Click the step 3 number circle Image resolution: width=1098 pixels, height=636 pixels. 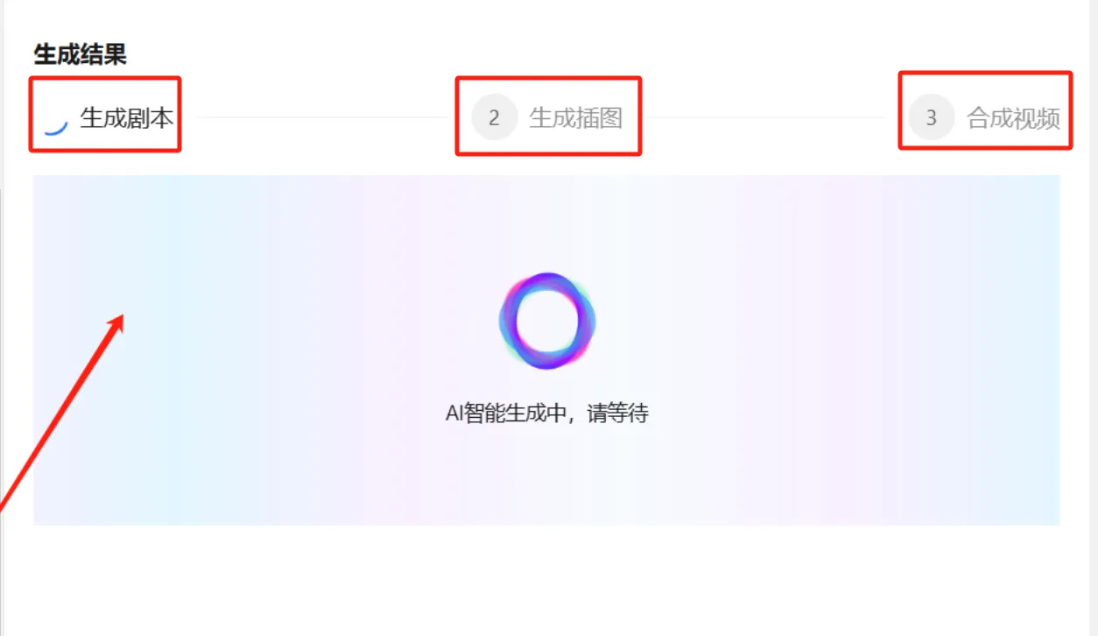point(931,117)
